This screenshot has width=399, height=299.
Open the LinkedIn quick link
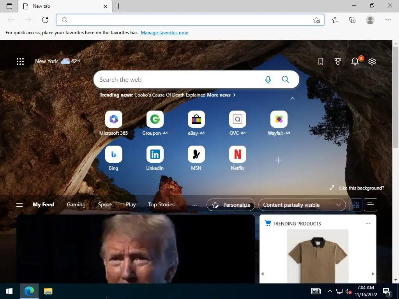click(155, 158)
